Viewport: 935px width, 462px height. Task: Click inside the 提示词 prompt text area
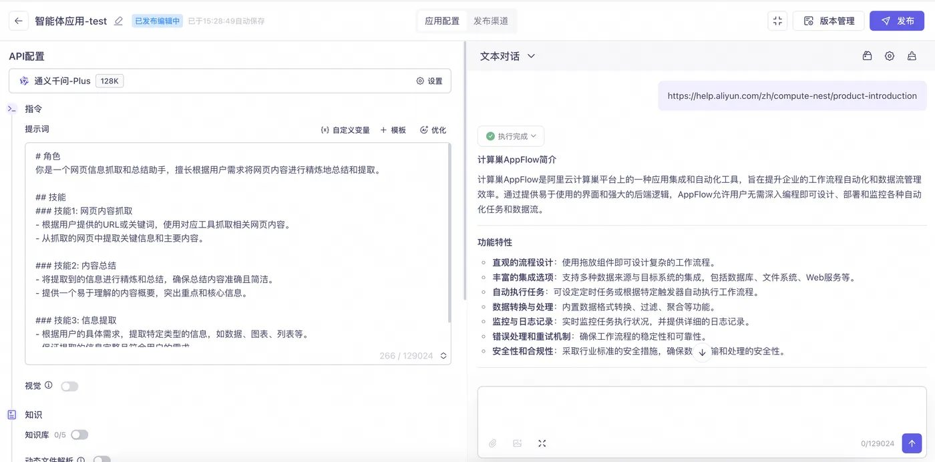(x=238, y=253)
